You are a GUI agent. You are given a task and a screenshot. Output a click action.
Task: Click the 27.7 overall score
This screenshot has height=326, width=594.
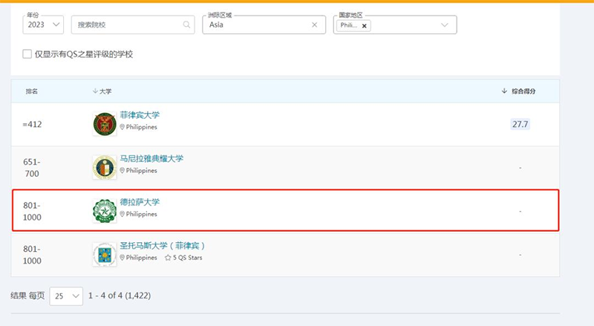[x=520, y=124]
